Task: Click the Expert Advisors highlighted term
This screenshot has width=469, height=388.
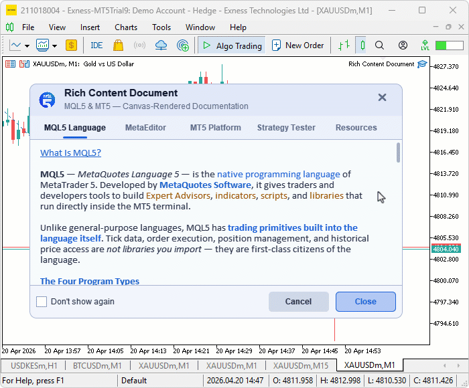Action: (178, 195)
